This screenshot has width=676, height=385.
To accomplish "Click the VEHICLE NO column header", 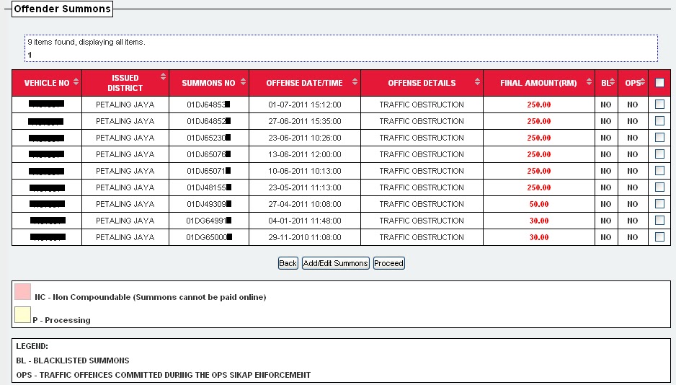I will click(x=47, y=83).
